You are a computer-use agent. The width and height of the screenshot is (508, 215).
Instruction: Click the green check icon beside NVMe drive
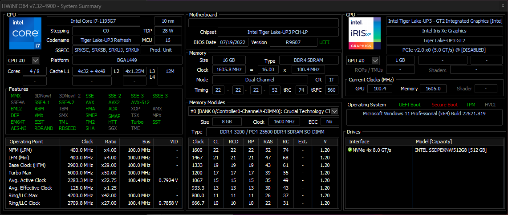(x=350, y=150)
